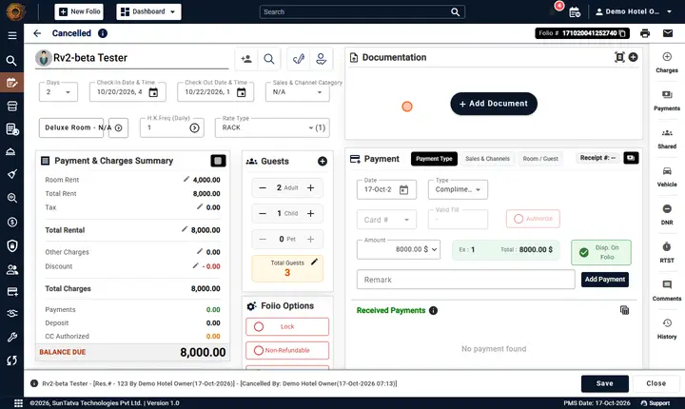Open the payment Date calendar picker
This screenshot has width=685, height=409.
[x=403, y=189]
